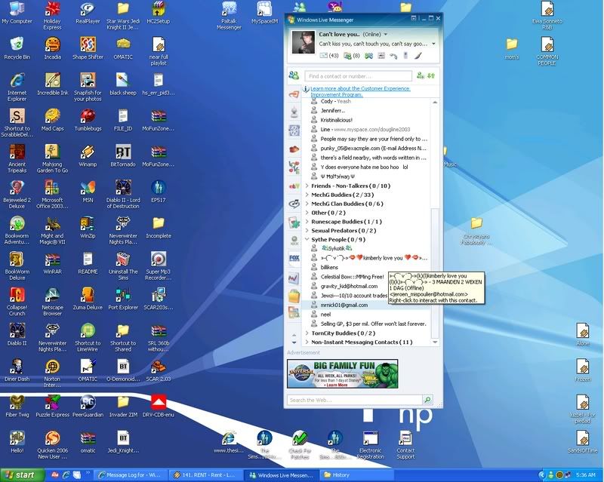Click the web search magnifier button
Image resolution: width=604 pixels, height=482 pixels.
point(427,400)
